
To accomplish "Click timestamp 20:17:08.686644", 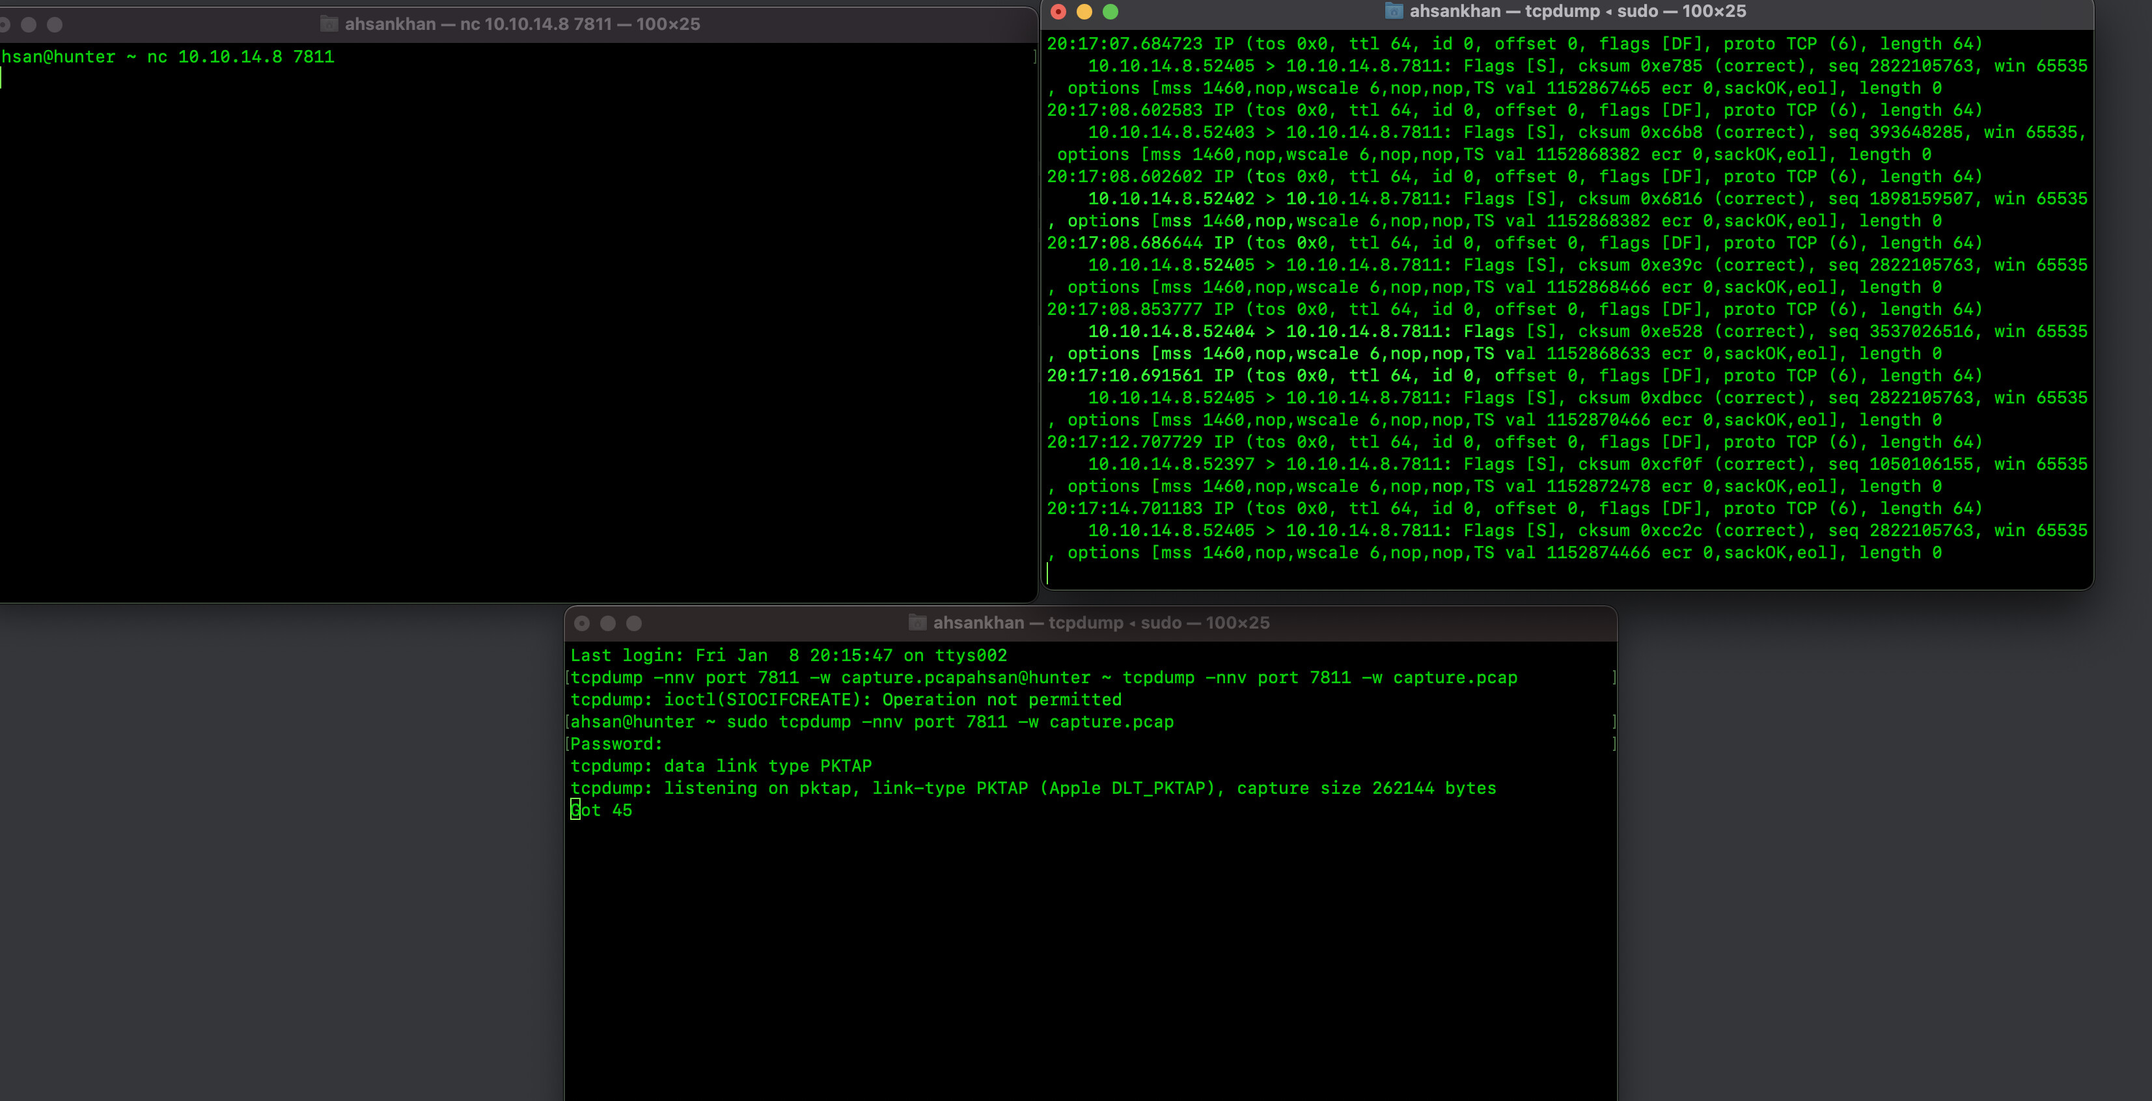I will pyautogui.click(x=1124, y=243).
